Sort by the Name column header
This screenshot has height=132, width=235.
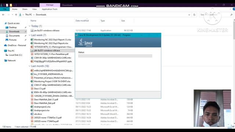pos(33,21)
